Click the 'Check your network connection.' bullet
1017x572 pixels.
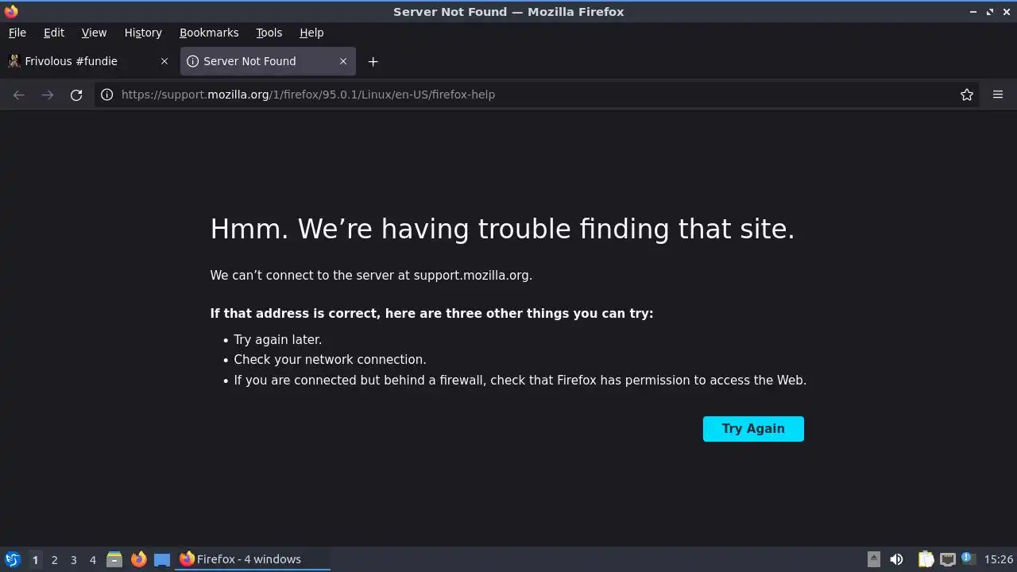pyautogui.click(x=330, y=360)
